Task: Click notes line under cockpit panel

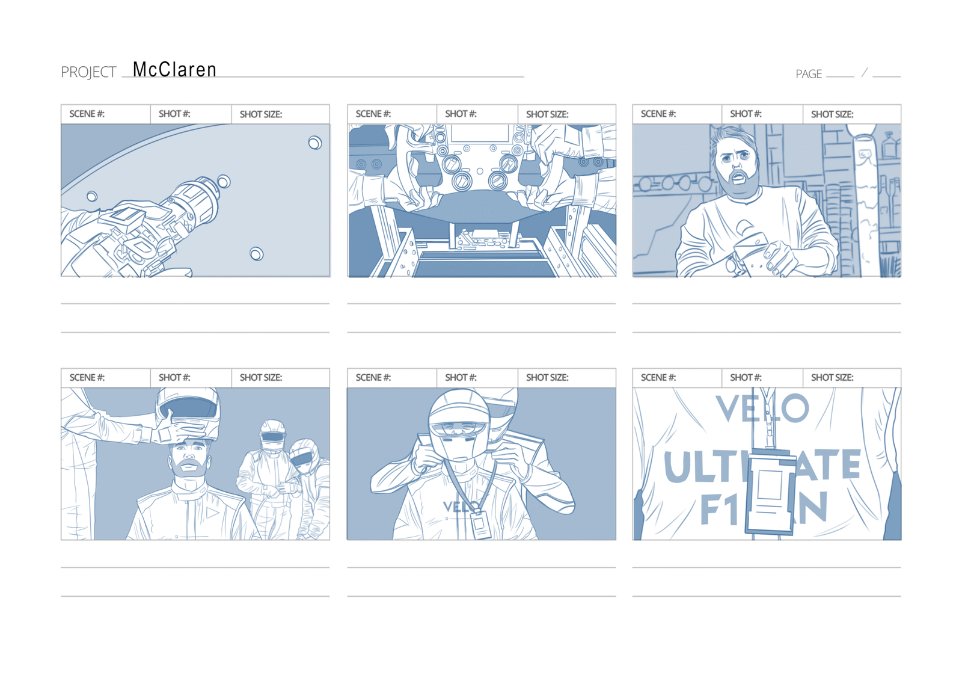Action: point(482,303)
